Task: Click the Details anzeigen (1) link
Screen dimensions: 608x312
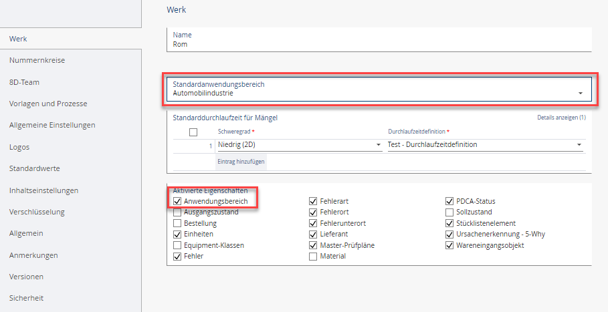Action: point(561,118)
